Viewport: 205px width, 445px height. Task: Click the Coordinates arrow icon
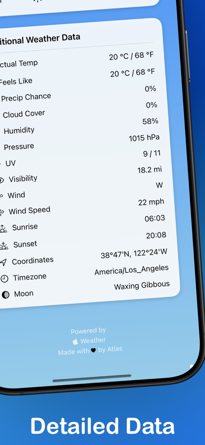pos(3,262)
